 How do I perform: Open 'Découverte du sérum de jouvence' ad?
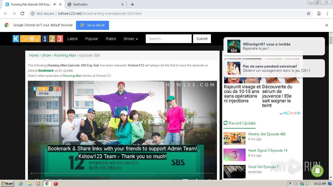[277, 96]
